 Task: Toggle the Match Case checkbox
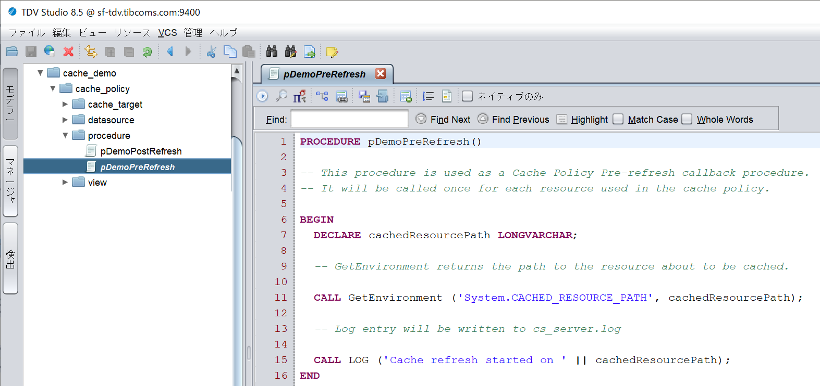[618, 119]
